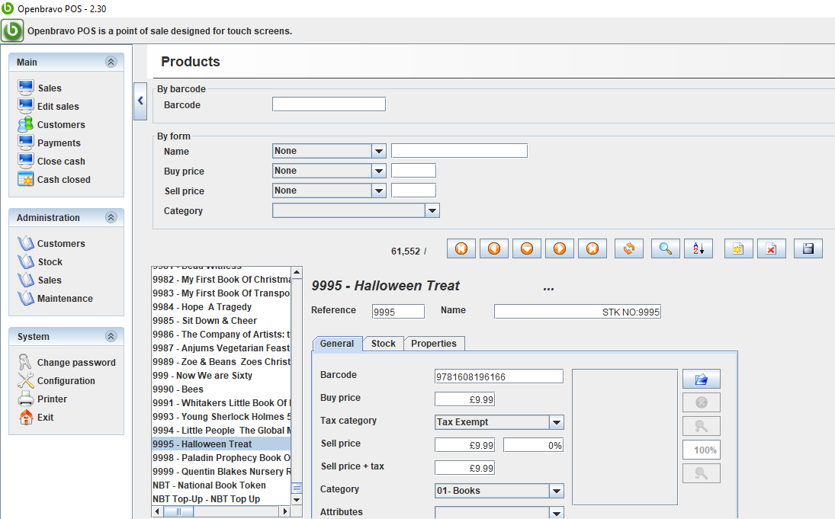Screen dimensions: 835x519
Task: Go to the first product record
Action: tap(461, 248)
